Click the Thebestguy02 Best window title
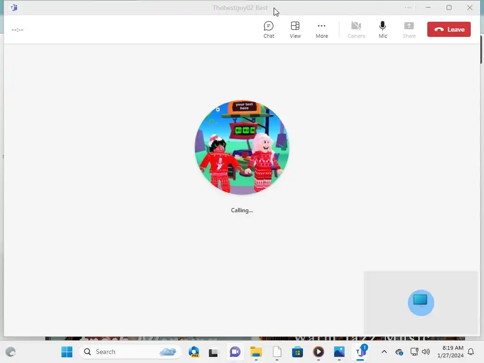The width and height of the screenshot is (484, 363). [240, 8]
